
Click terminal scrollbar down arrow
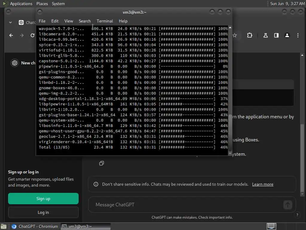coord(230,154)
